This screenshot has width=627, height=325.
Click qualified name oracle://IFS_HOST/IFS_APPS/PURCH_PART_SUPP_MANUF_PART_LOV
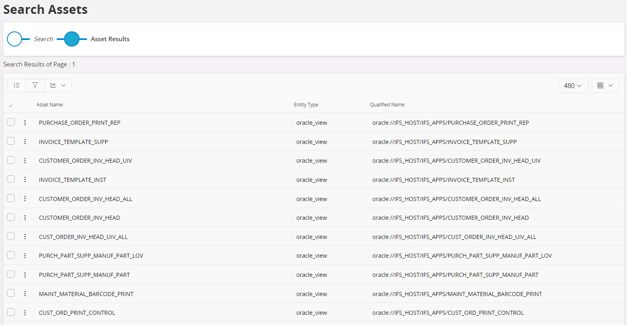click(462, 256)
